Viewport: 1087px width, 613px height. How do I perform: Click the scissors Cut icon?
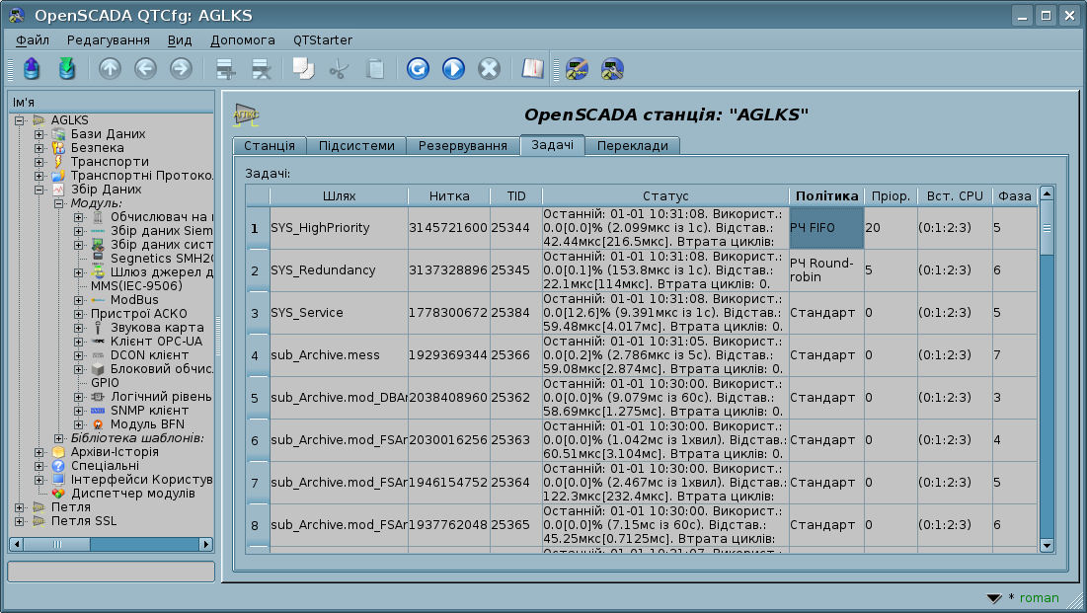339,69
